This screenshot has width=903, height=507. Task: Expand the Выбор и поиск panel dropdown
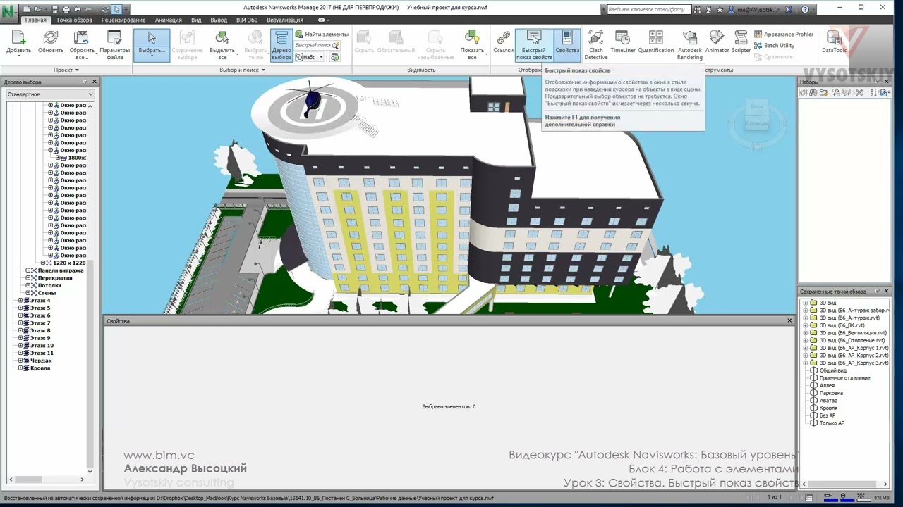coord(242,70)
